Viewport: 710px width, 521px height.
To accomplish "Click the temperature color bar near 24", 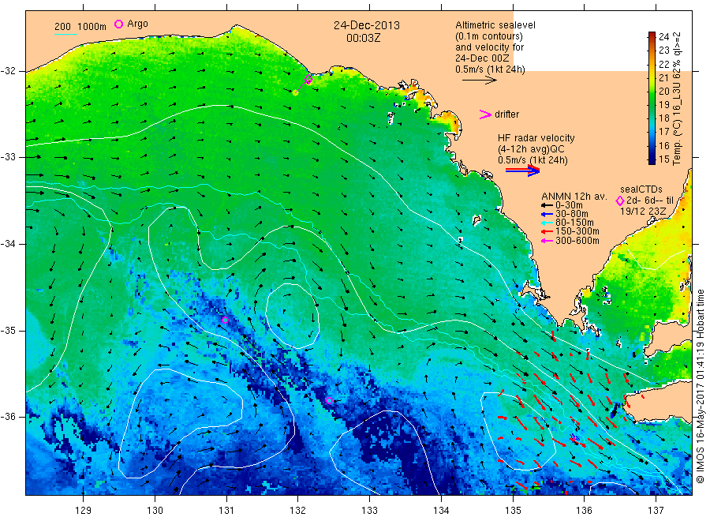I will (x=652, y=36).
